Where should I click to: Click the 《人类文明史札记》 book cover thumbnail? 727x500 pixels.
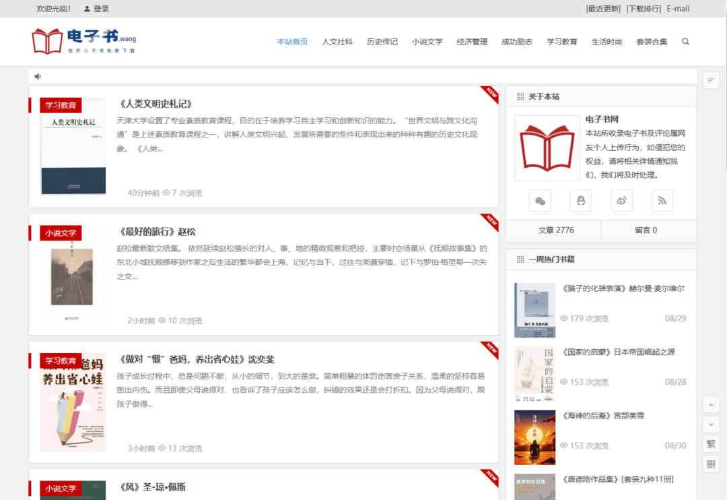73,148
